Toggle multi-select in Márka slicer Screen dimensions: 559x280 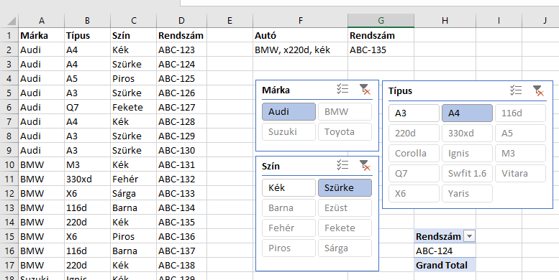pos(342,89)
